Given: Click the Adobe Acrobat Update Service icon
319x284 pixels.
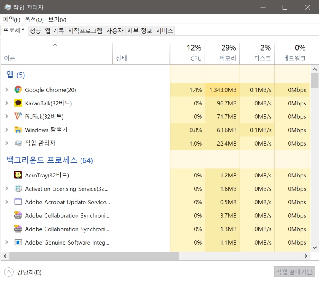Looking at the screenshot, I should 18,202.
